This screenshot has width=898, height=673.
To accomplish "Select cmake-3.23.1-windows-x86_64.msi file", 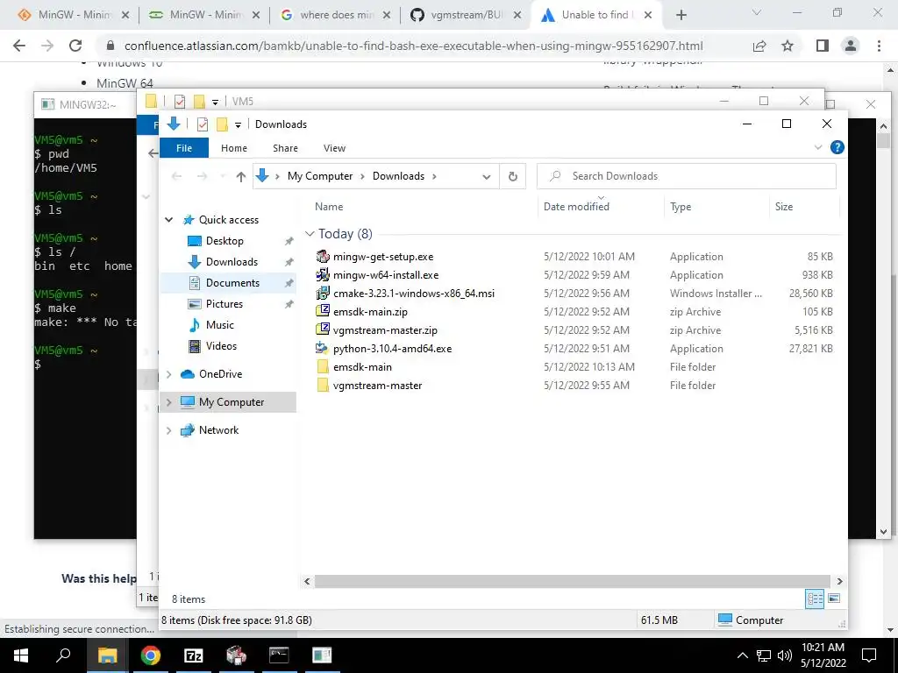I will (414, 294).
